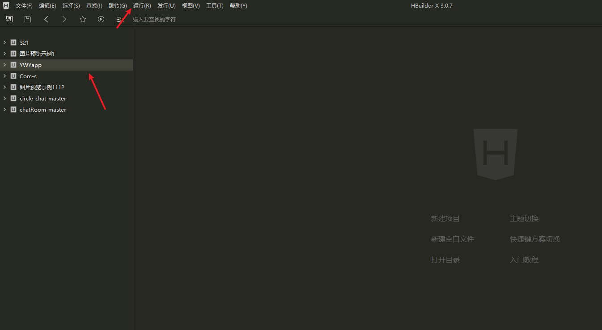Click the search list icon in toolbar

(x=120, y=19)
